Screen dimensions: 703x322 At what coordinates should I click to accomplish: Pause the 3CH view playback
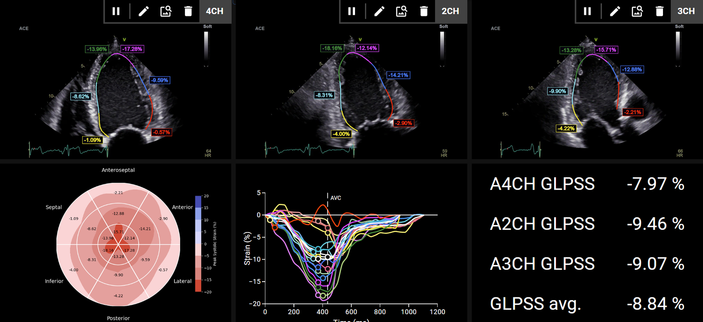coord(587,11)
